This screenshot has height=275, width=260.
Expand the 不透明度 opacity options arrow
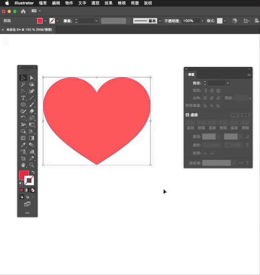pyautogui.click(x=202, y=20)
